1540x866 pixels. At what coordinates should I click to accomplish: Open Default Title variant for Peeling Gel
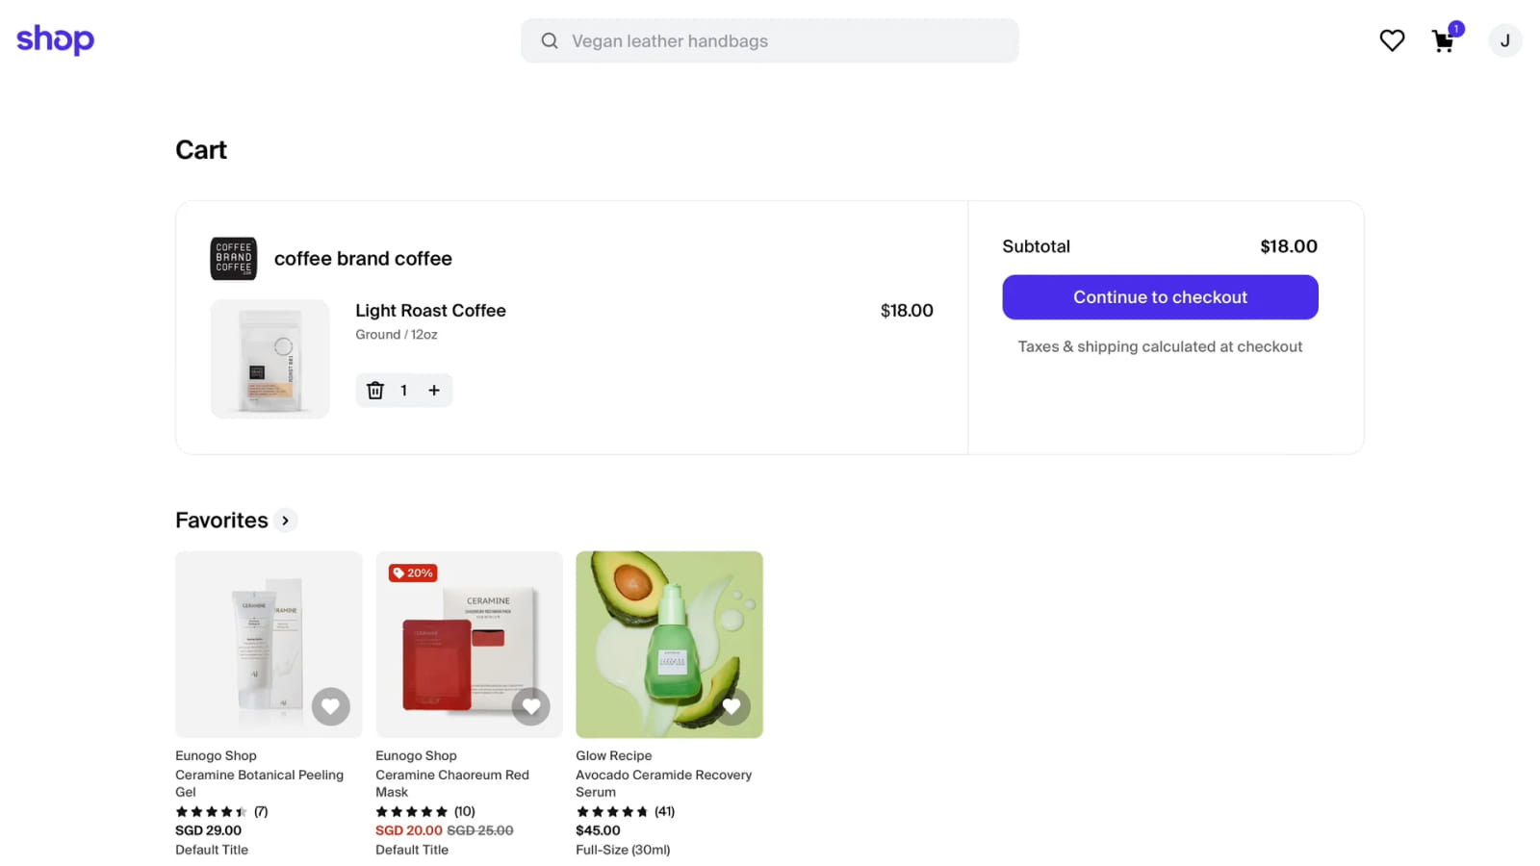click(211, 850)
